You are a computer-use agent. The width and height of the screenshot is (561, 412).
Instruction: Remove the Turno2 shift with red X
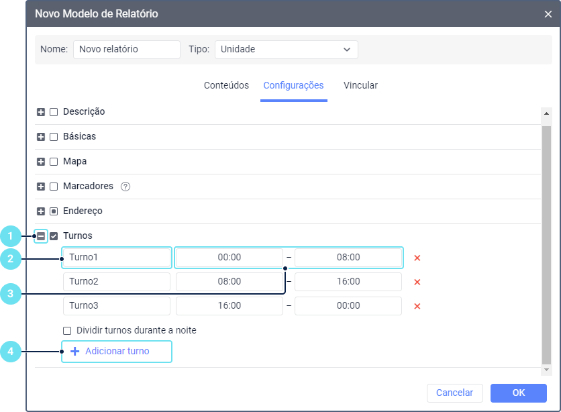point(417,282)
